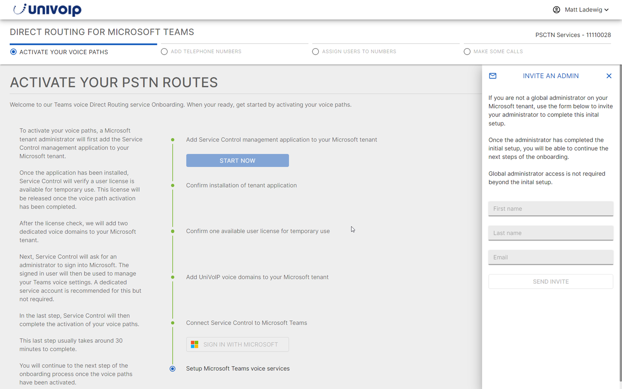Click the green dot beside Add Service Control step
This screenshot has height=389, width=622.
(x=172, y=140)
